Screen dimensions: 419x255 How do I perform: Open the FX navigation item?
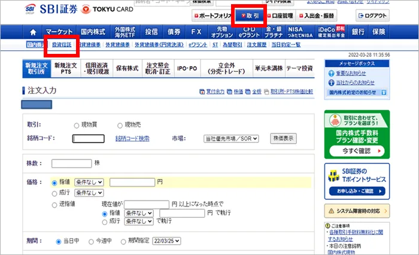[196, 32]
